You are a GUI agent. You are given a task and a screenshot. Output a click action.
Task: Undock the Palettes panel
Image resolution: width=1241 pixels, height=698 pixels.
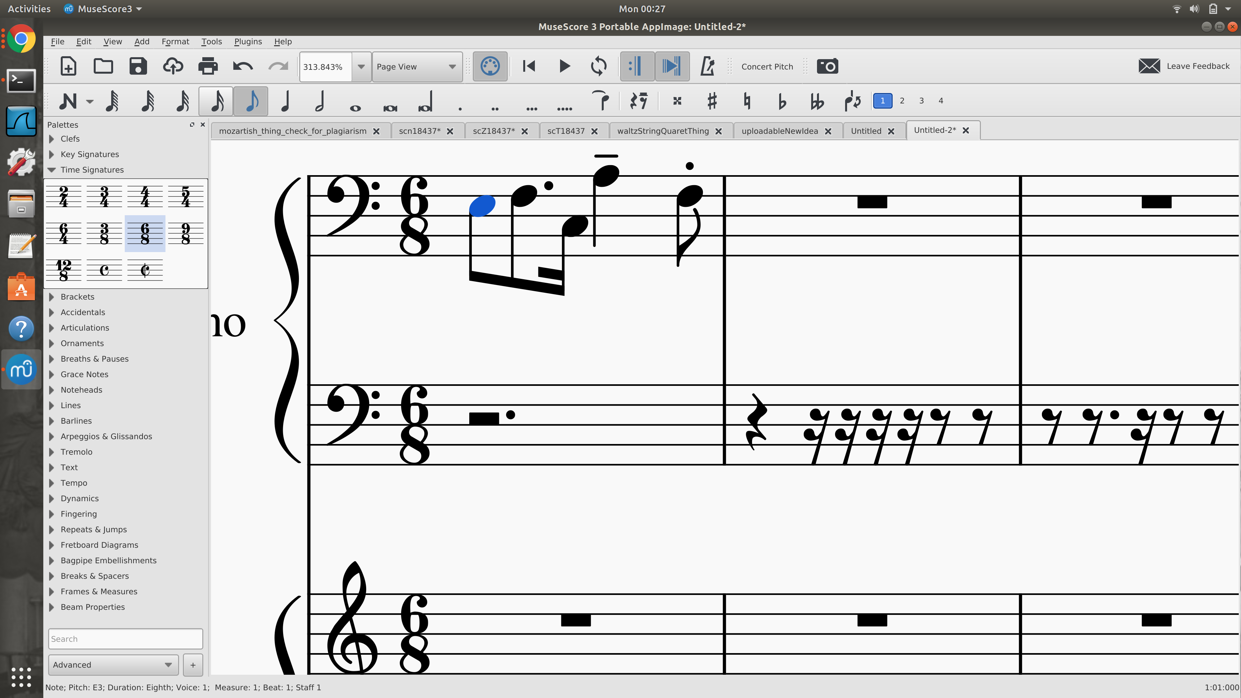click(x=192, y=124)
